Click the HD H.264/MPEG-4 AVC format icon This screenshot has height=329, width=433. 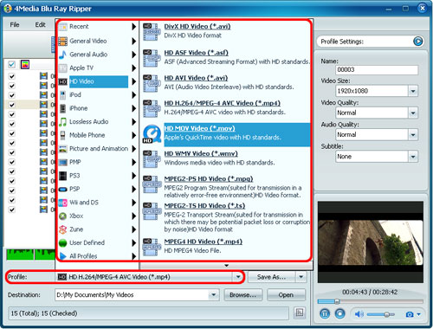[x=152, y=108]
